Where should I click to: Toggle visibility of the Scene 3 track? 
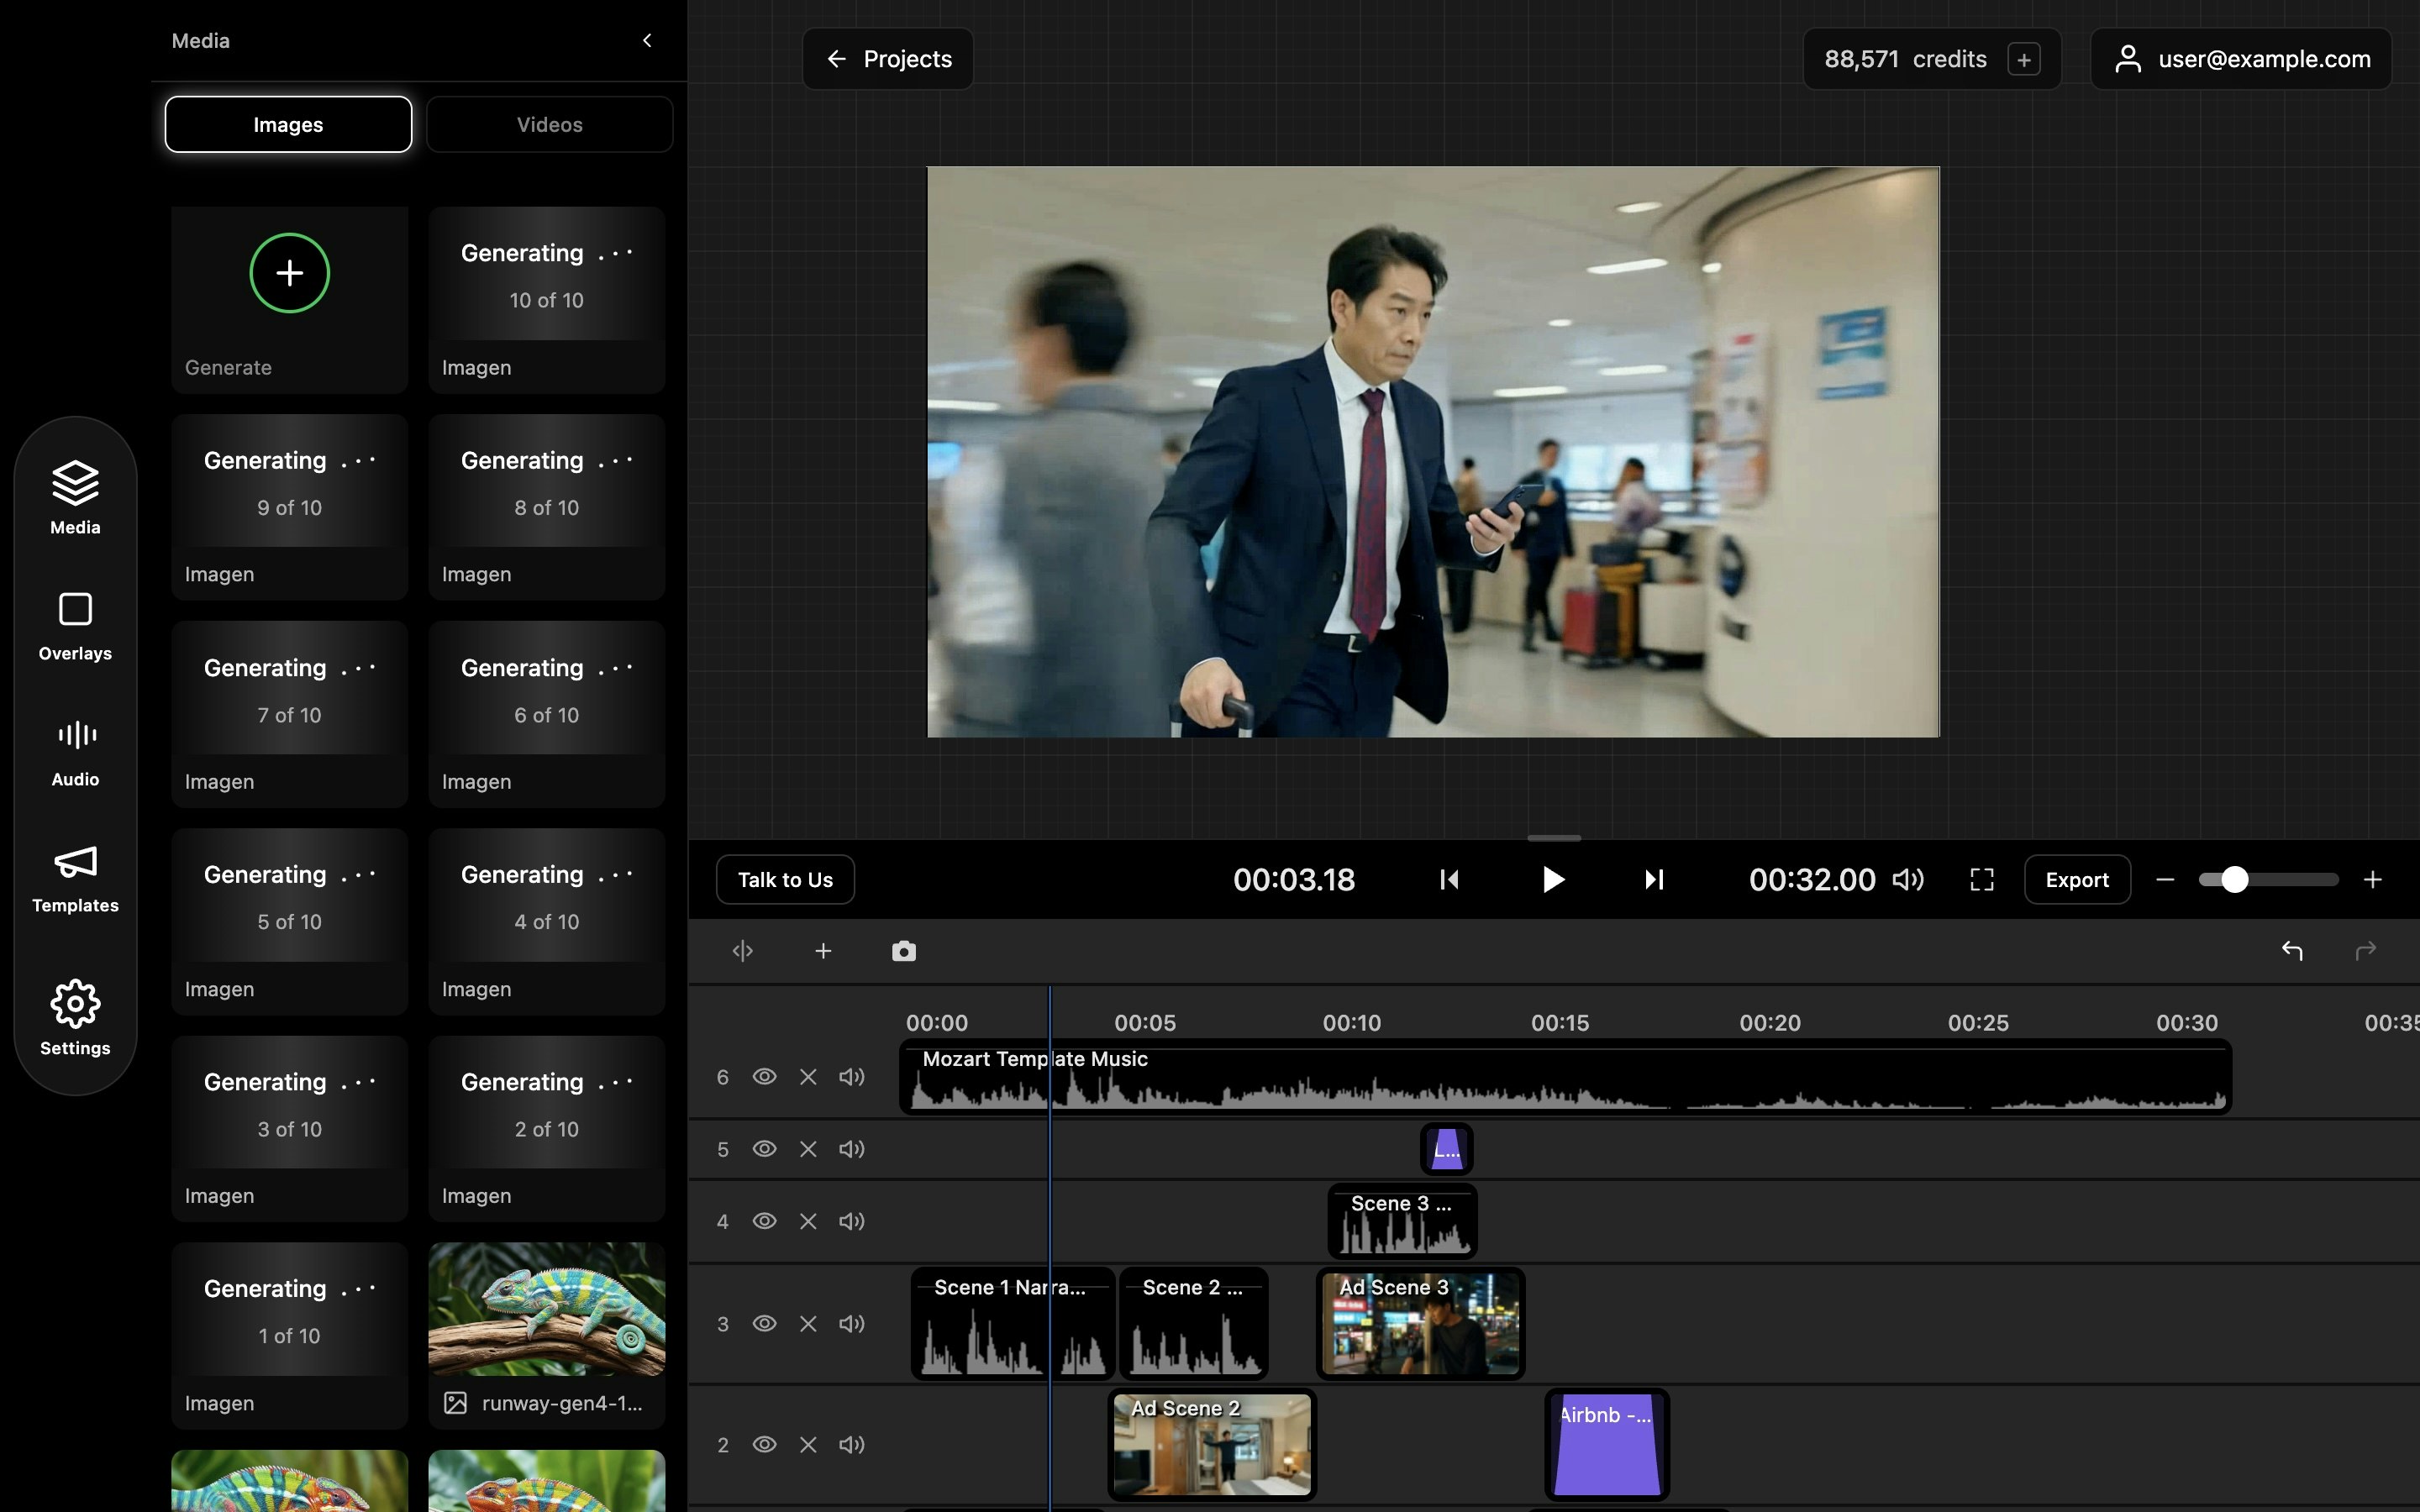(764, 1220)
